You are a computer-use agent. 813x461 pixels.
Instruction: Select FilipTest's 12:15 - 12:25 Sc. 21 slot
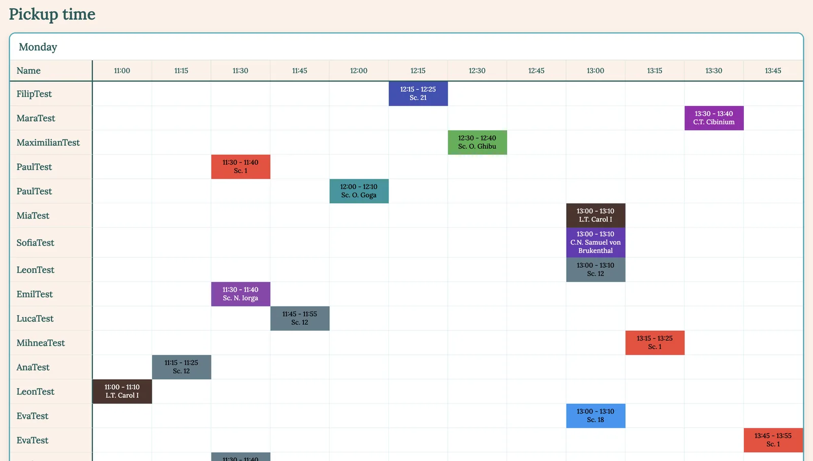coord(418,94)
